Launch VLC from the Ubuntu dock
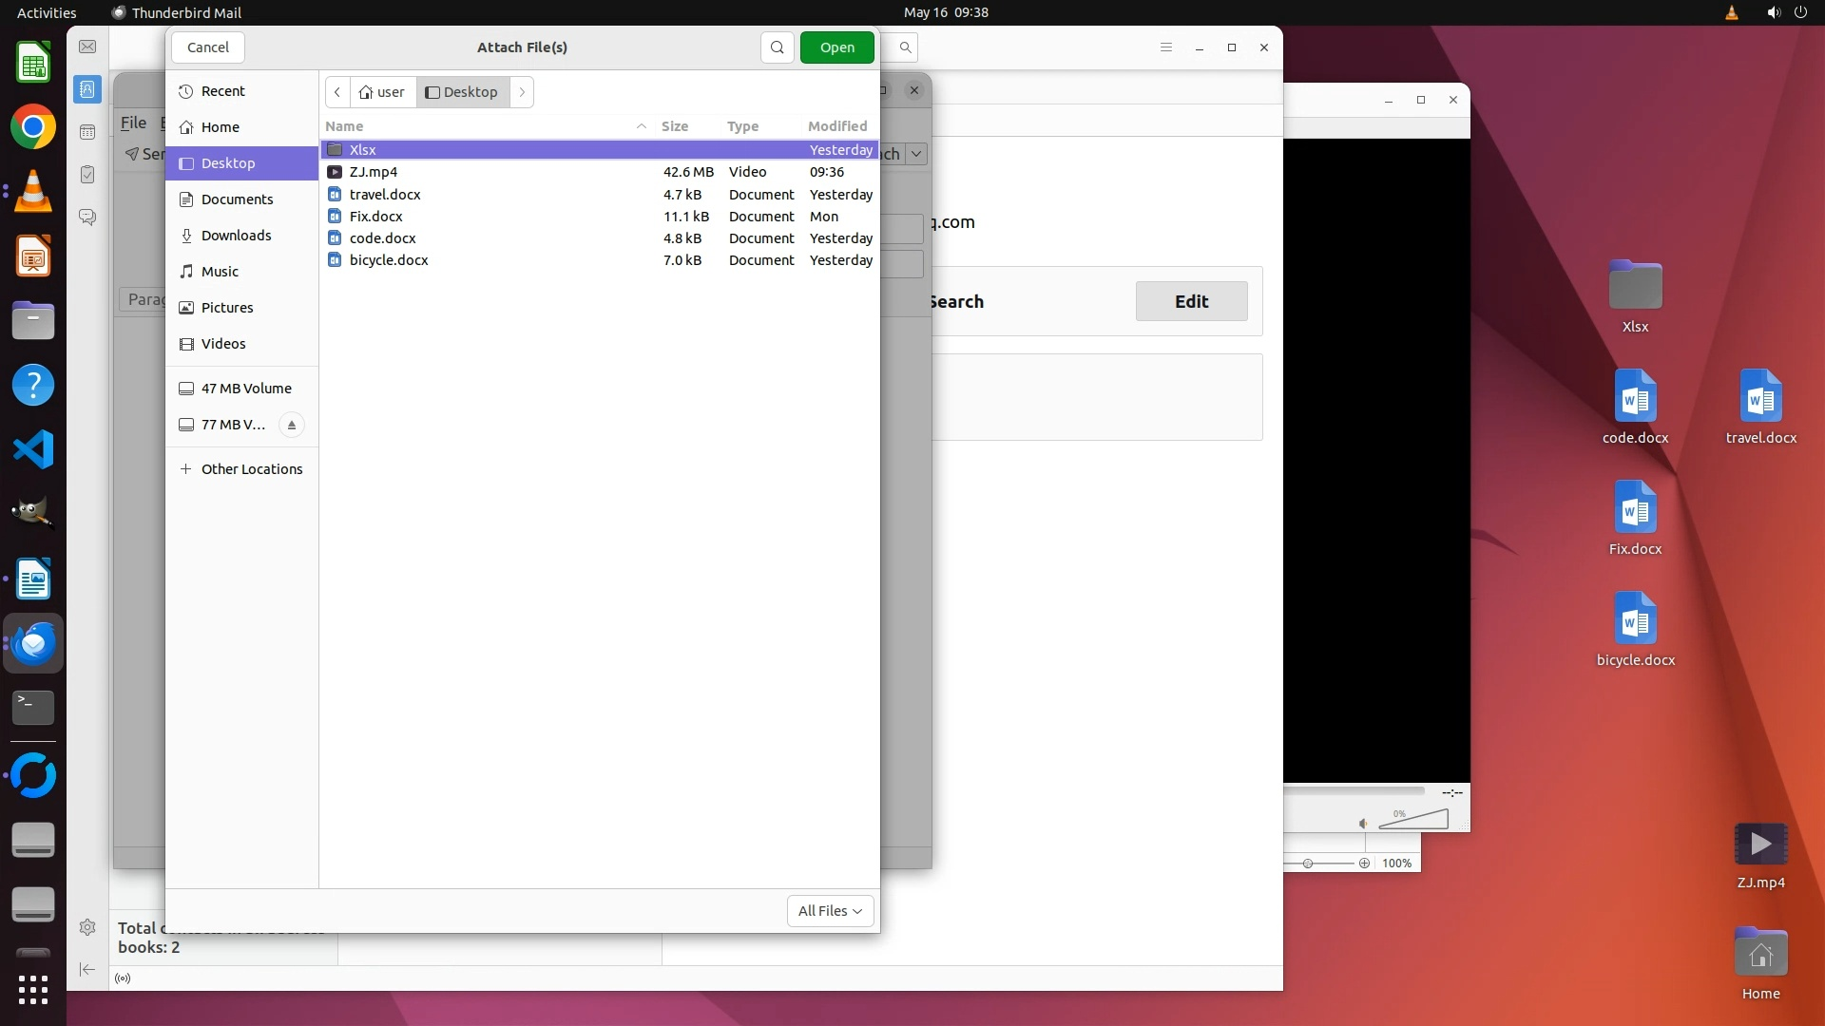 33,192
